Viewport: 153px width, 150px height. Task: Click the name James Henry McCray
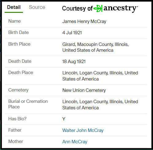(84, 21)
